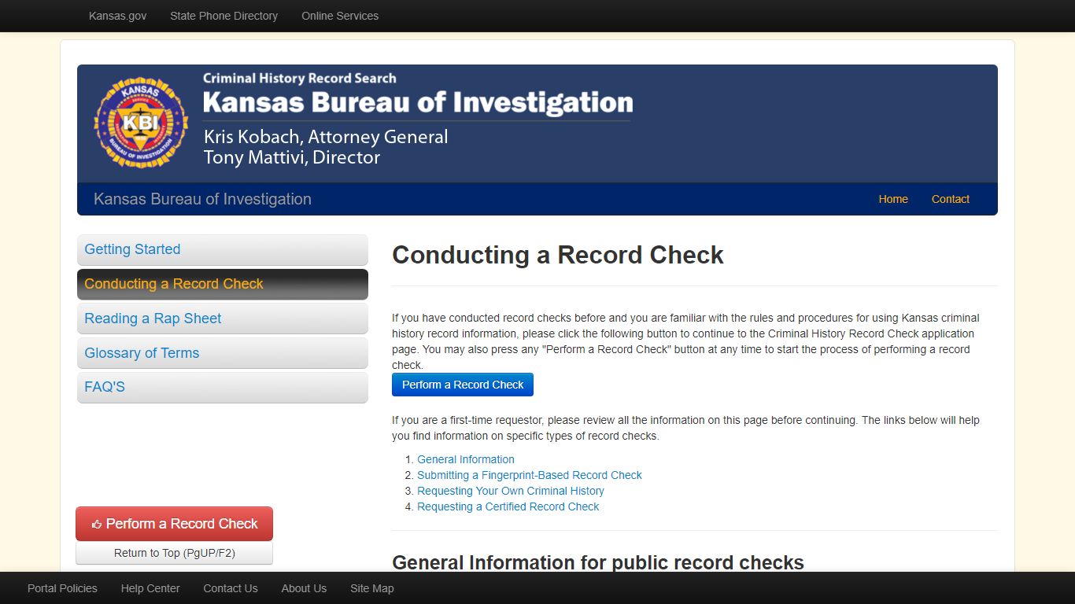Open State Phone Directory
Screen dimensions: 1075x604
[x=223, y=16]
